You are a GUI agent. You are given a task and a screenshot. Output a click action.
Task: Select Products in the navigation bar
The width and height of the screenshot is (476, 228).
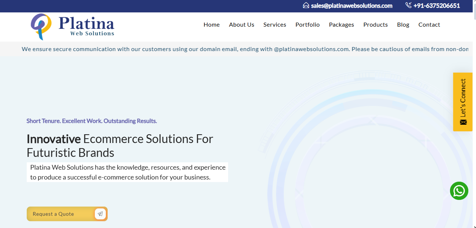[375, 25]
